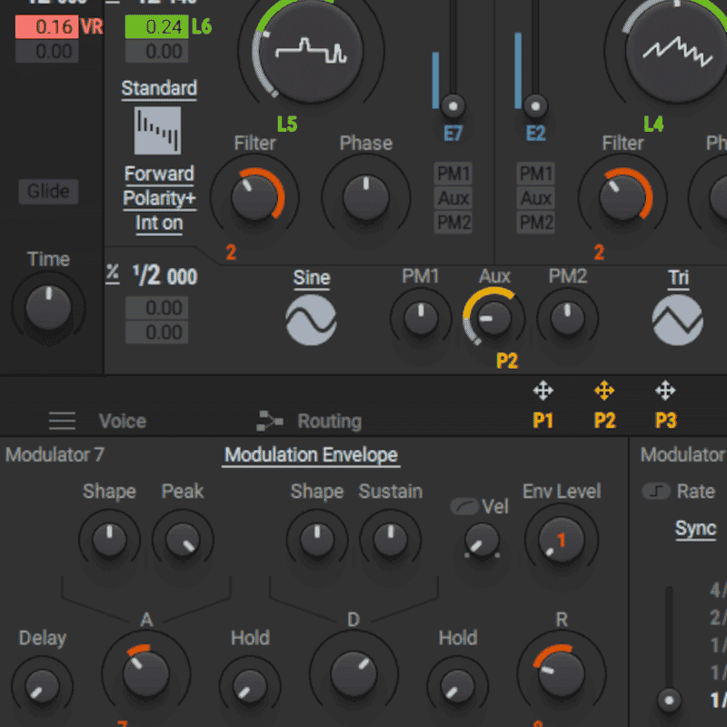Screen dimensions: 727x727
Task: Open the Polarity+ dropdown
Action: pyautogui.click(x=160, y=198)
